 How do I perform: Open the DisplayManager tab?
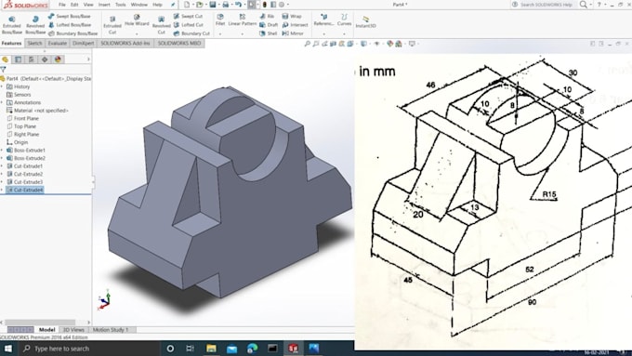point(58,59)
